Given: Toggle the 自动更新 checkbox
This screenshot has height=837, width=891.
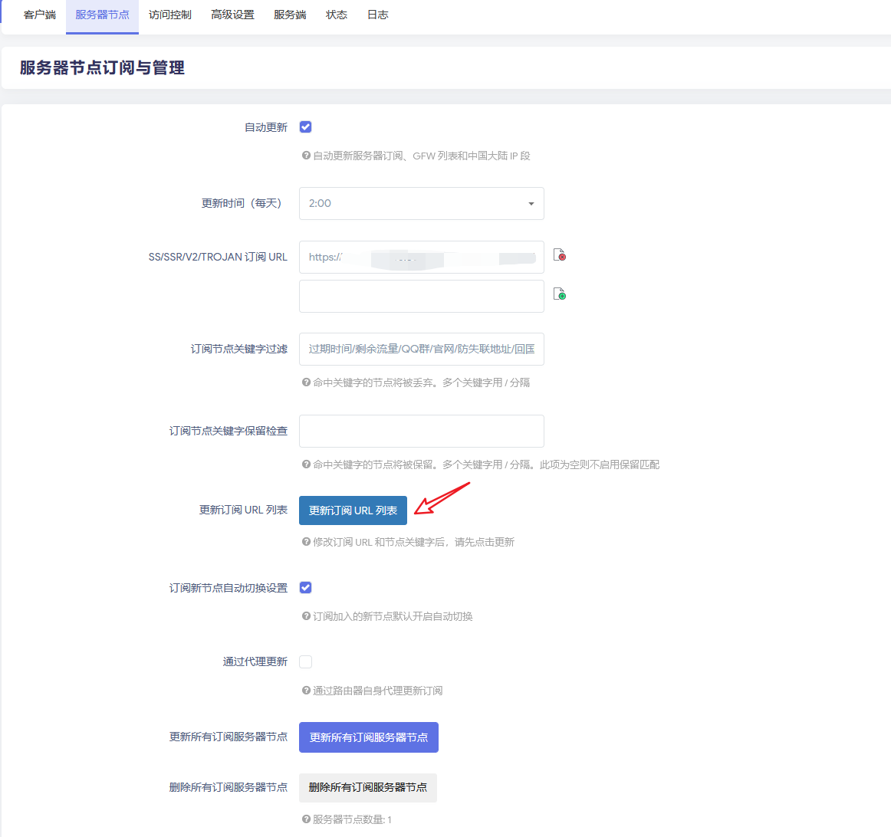Looking at the screenshot, I should coord(306,127).
